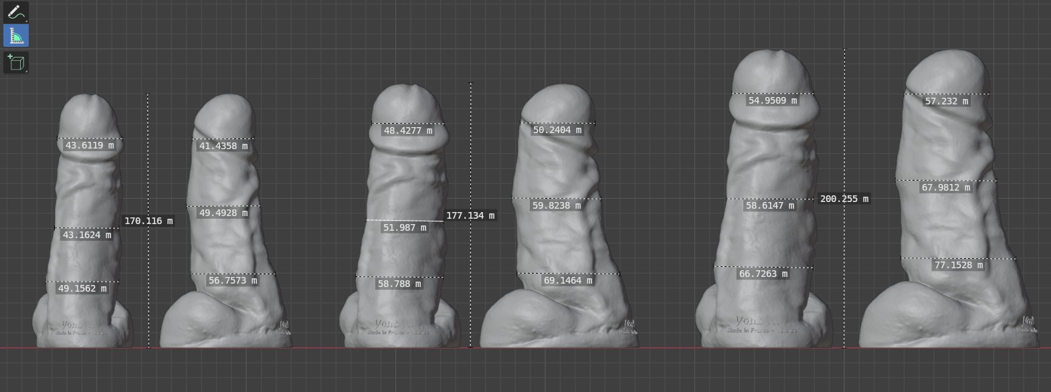Viewport: 1051px width, 392px height.
Task: Click the 43.1624 m ruler label
Action: click(x=86, y=235)
